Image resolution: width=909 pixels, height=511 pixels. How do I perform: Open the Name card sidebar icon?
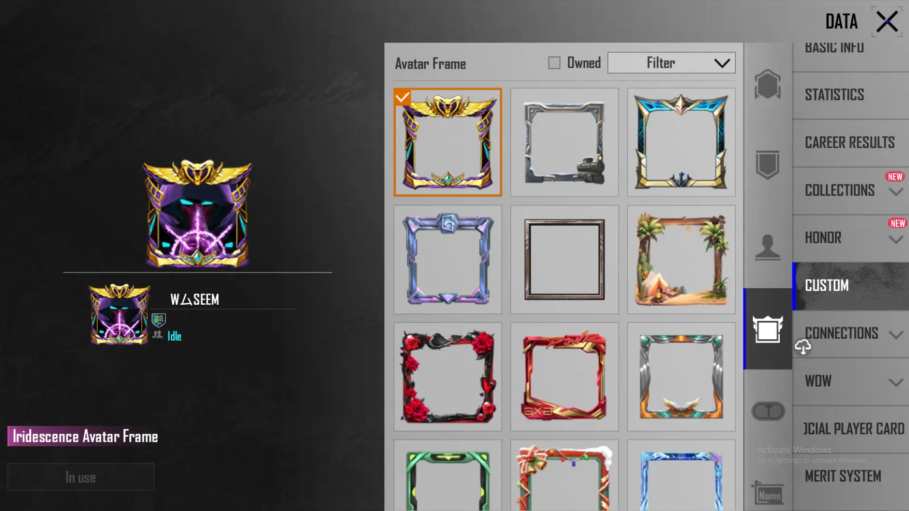[x=768, y=493]
